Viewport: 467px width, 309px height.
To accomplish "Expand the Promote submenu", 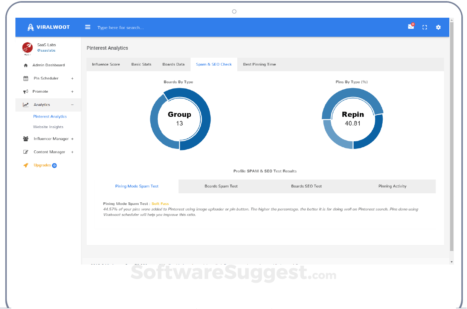I will point(72,92).
